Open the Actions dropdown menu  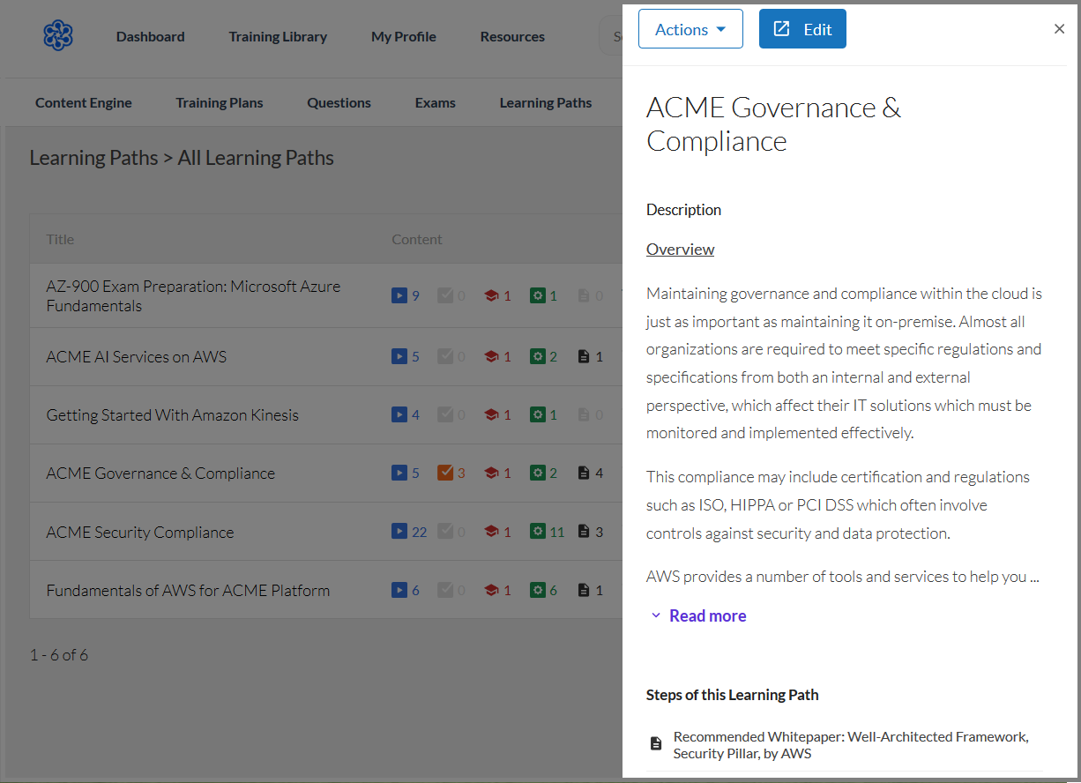pos(690,29)
